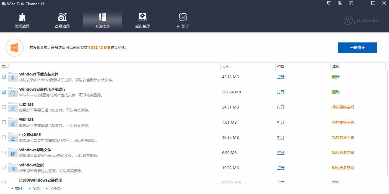389x194 pixels.
Task: Switch to 高级清理 section
Action: click(x=62, y=21)
